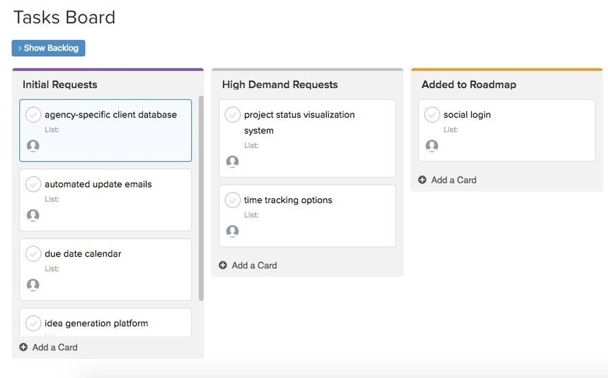Click the Initial Requests column header
Viewport: 608px width, 378px height.
60,84
